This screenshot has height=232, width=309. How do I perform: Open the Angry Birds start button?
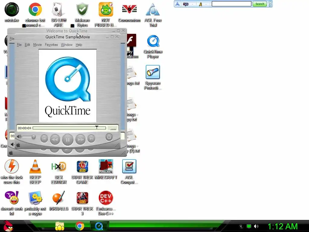(x=8, y=226)
